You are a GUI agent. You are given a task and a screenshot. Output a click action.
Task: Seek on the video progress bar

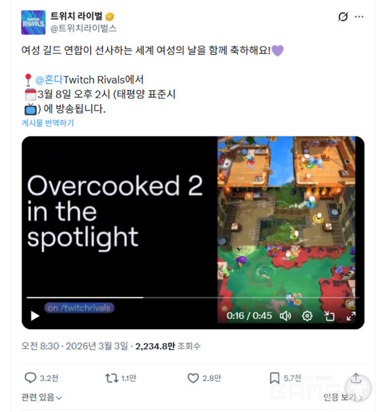(193, 297)
